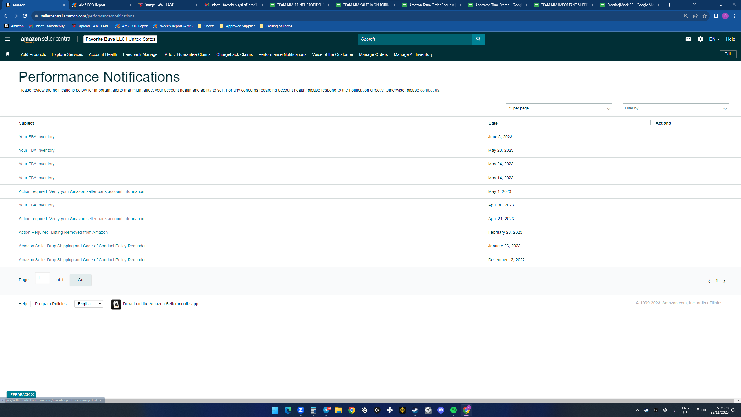Open the Chrome profile avatar

pyautogui.click(x=725, y=16)
